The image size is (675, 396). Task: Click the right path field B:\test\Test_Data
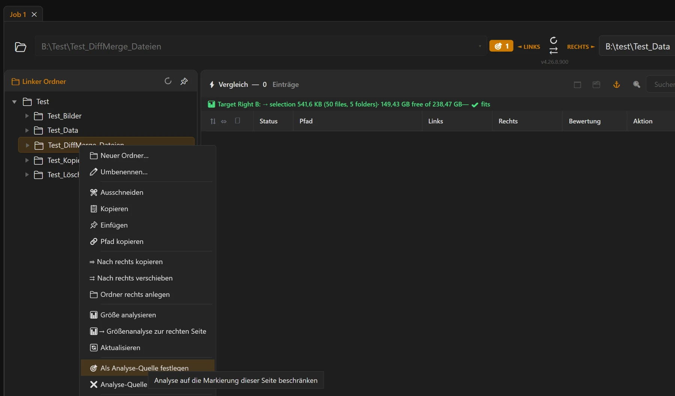pyautogui.click(x=637, y=46)
